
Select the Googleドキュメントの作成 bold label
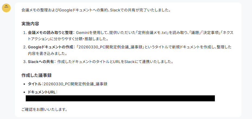click(x=51, y=47)
